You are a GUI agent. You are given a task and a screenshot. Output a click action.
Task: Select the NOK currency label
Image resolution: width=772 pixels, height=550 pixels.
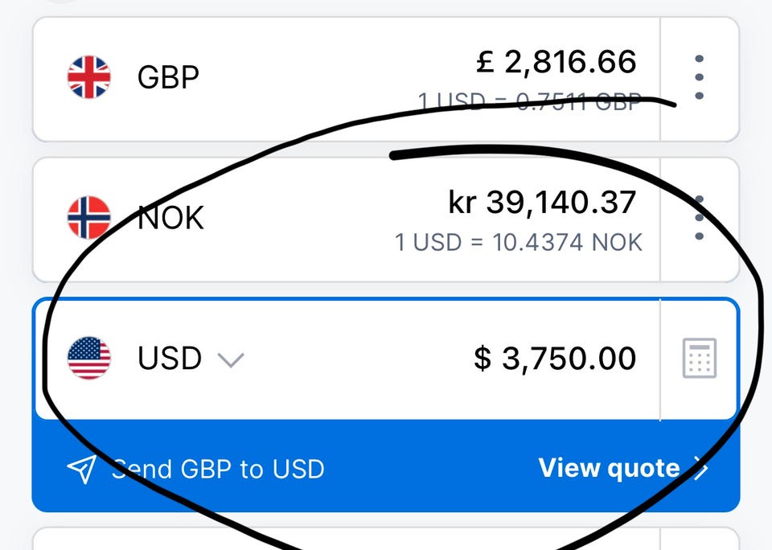click(170, 218)
